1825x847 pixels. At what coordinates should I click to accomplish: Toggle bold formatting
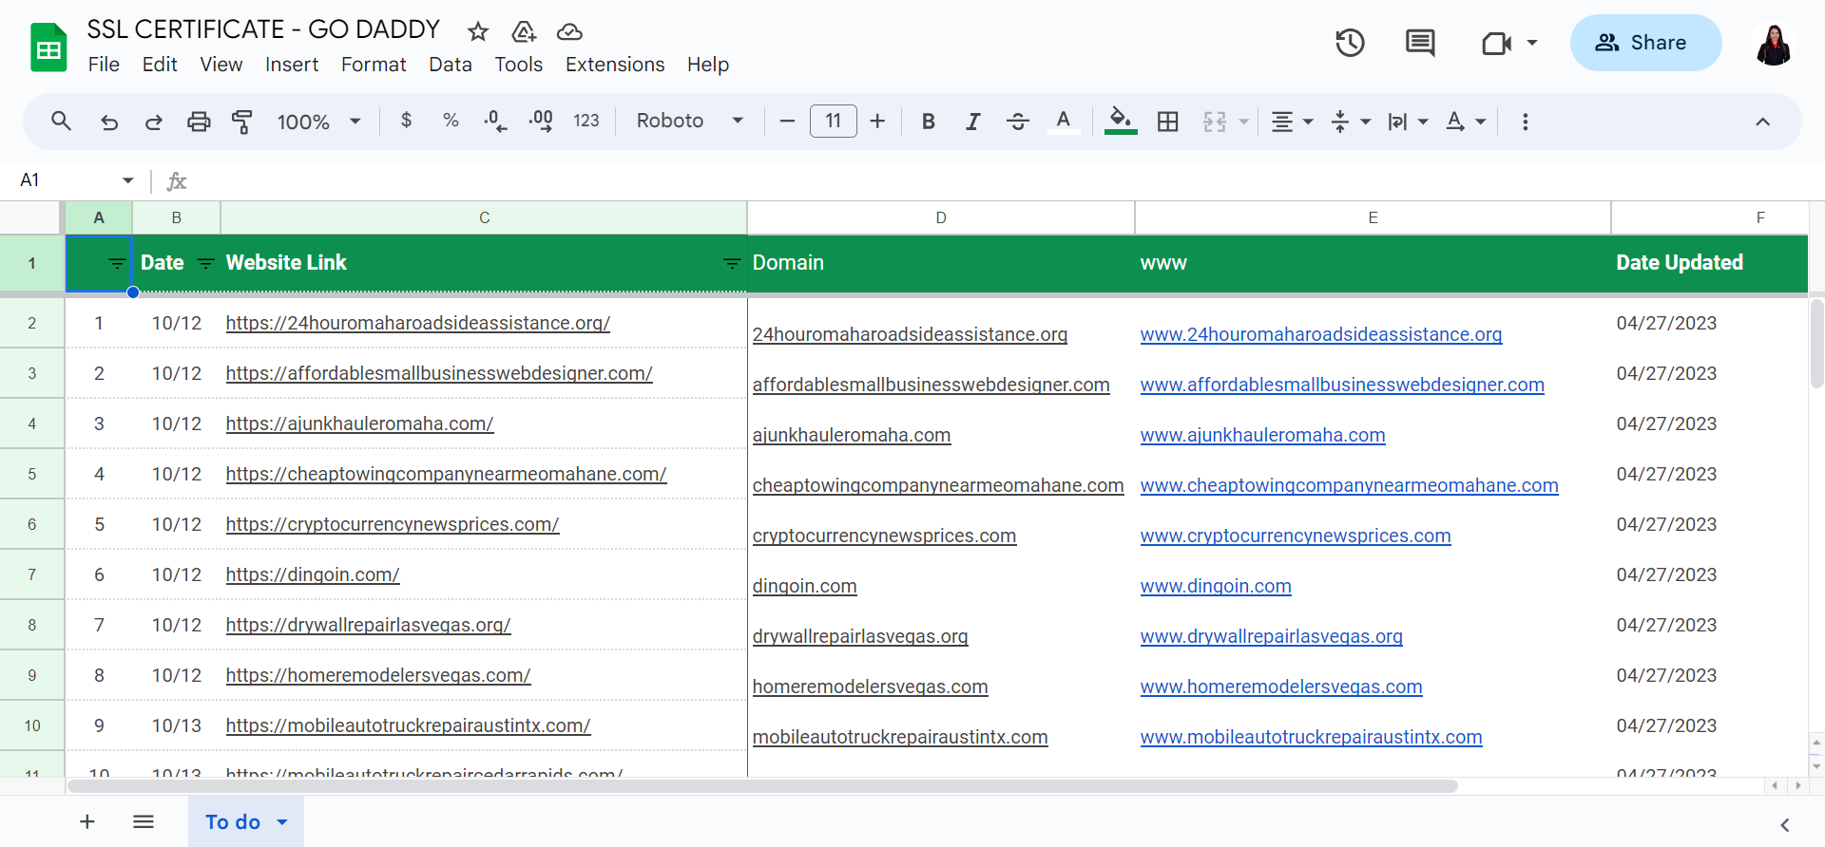929,122
